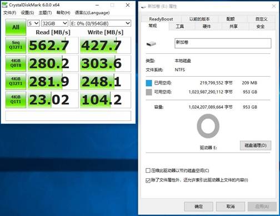The height and width of the screenshot is (216, 280).
Task: Click the disk usage donut chart
Action: click(x=208, y=126)
